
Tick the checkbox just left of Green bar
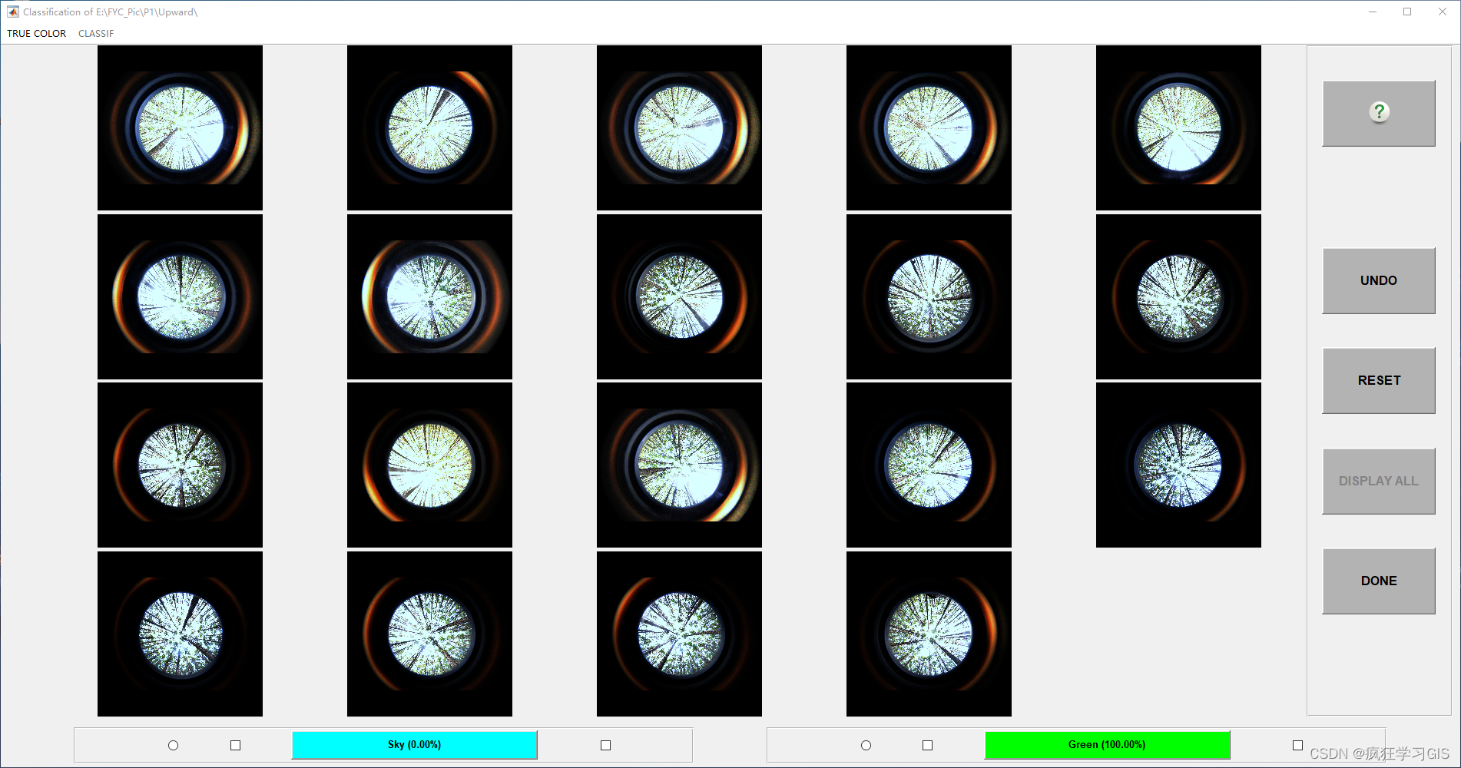click(928, 745)
